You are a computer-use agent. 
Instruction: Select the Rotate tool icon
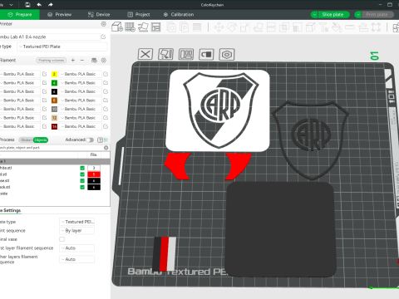(232, 27)
